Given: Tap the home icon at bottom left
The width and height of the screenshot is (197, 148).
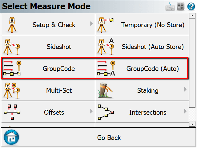Looking at the screenshot, I should point(11,138).
